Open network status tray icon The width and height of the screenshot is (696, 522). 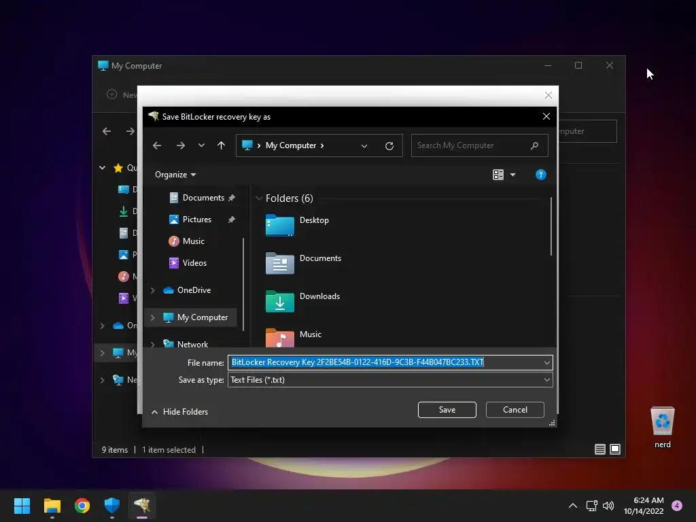[592, 506]
